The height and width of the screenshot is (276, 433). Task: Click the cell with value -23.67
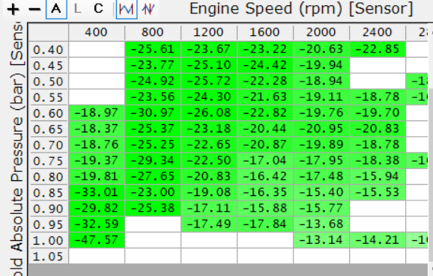pyautogui.click(x=209, y=49)
